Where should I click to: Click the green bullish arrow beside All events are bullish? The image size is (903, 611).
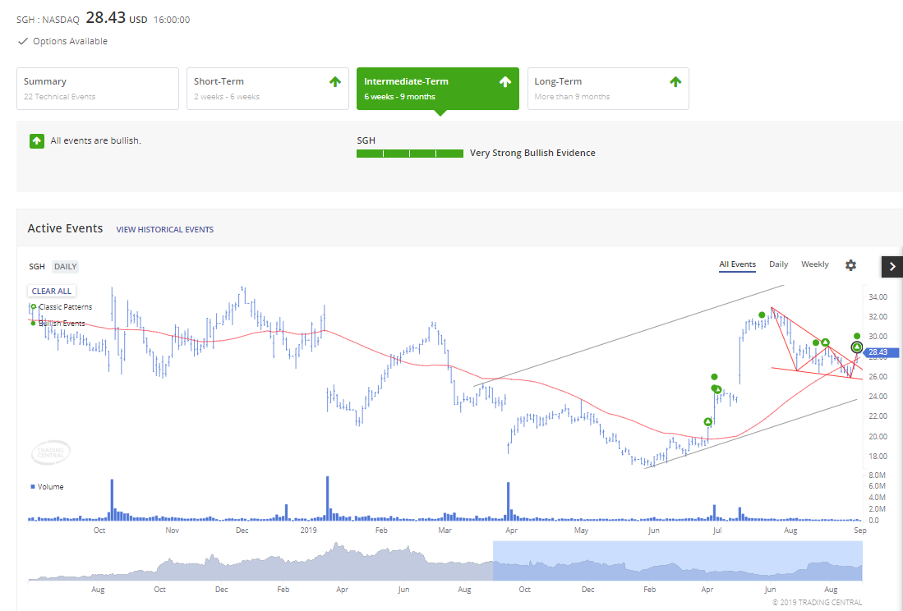(x=37, y=141)
